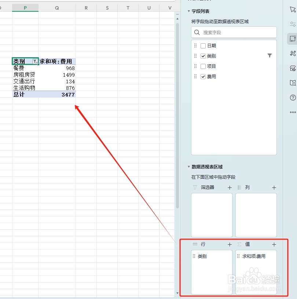This screenshot has height=299, width=297.
Task: Click the empty 筛选器 drop box
Action: (212, 215)
